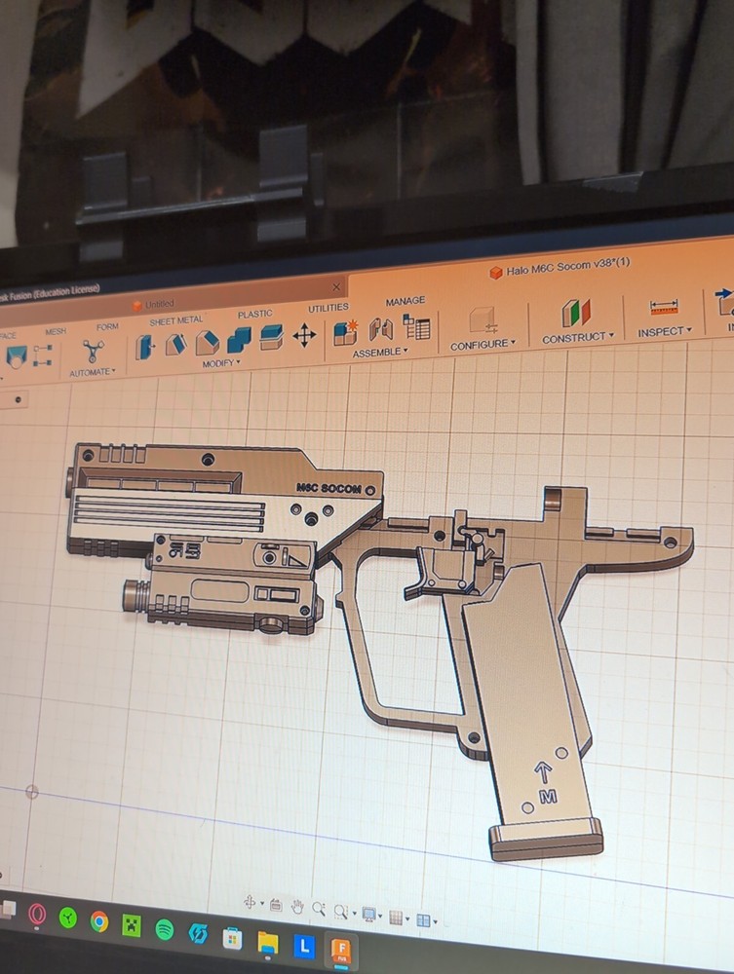Click the Inspect measure ruler icon
The image size is (734, 974).
point(664,307)
